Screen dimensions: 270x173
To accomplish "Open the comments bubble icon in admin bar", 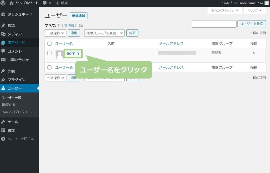I will click(x=45, y=3).
